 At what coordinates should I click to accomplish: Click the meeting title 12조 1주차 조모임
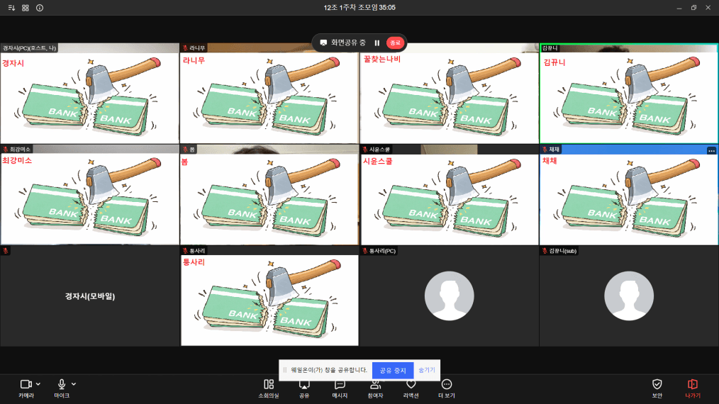pos(350,7)
